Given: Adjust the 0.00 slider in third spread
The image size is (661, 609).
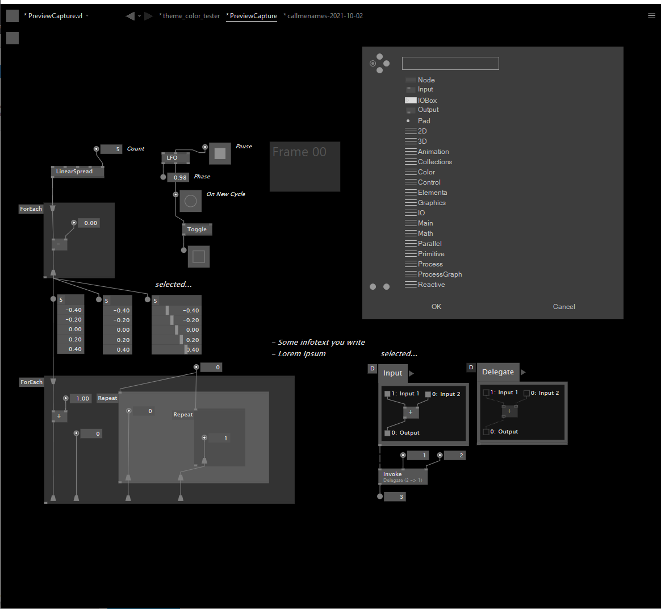Looking at the screenshot, I should coord(177,330).
